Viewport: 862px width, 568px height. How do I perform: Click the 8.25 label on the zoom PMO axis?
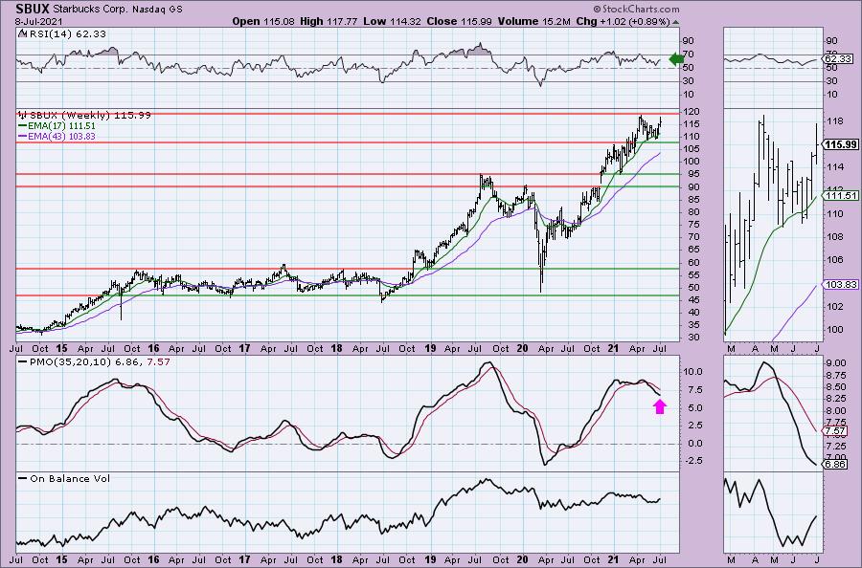click(x=835, y=399)
